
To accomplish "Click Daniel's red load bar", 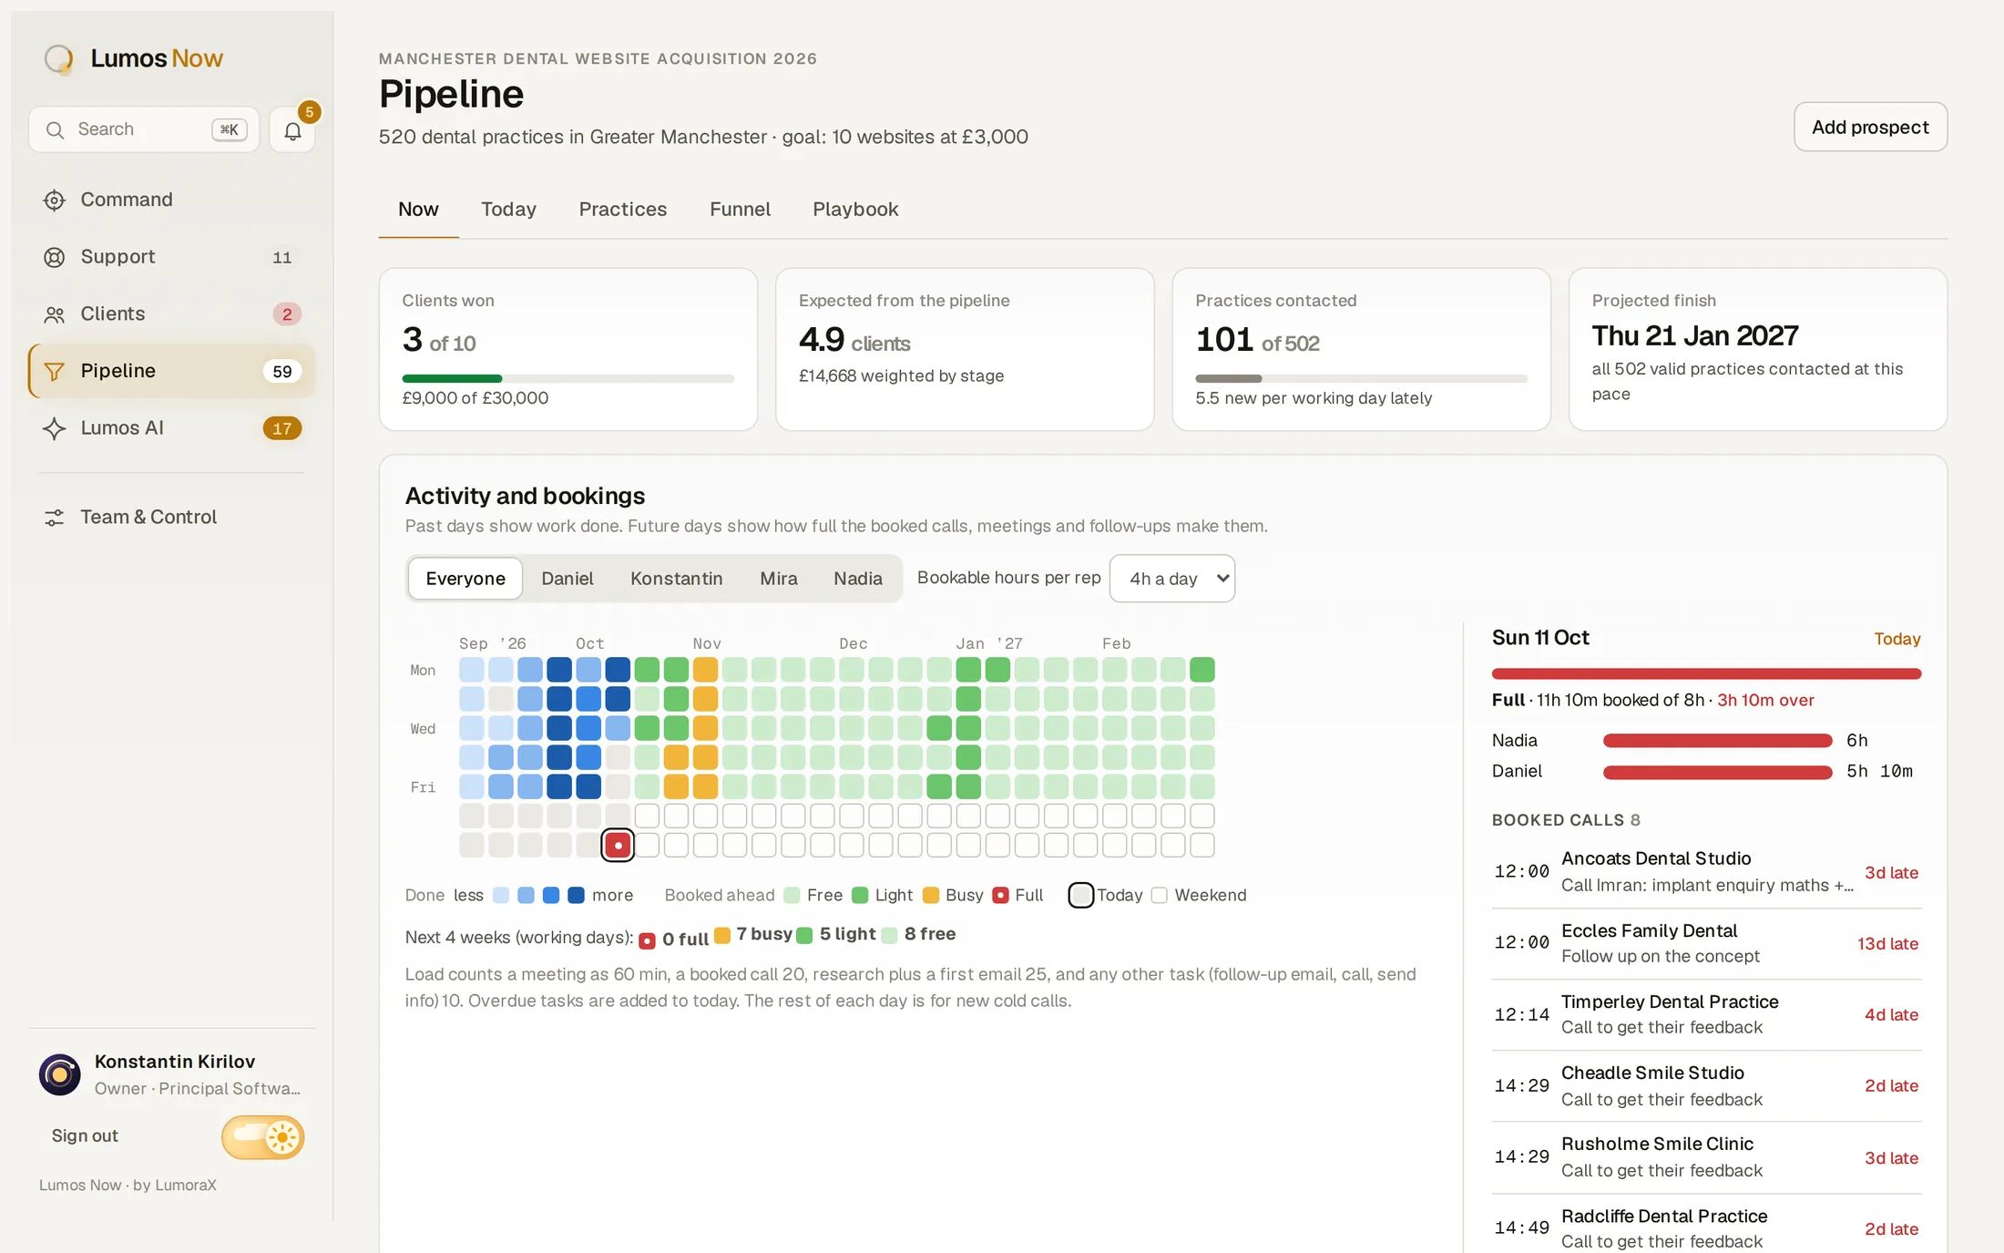I will click(1717, 772).
